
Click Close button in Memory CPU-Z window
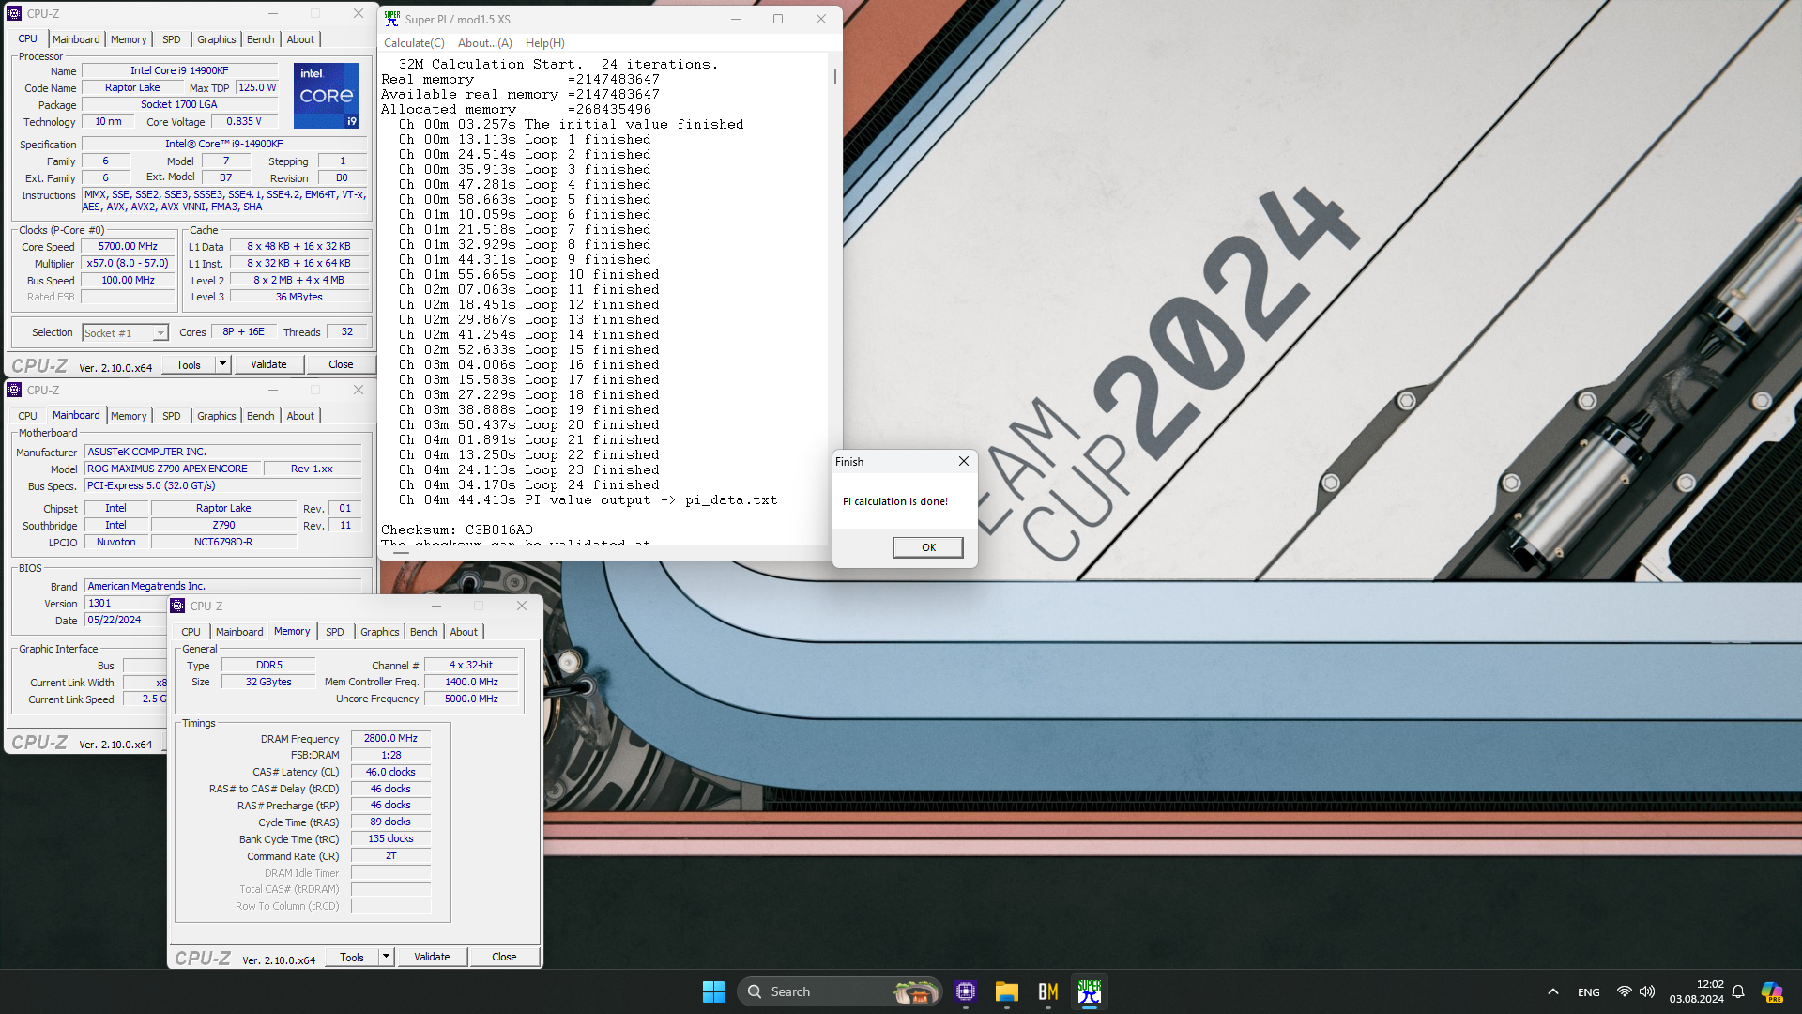tap(504, 957)
